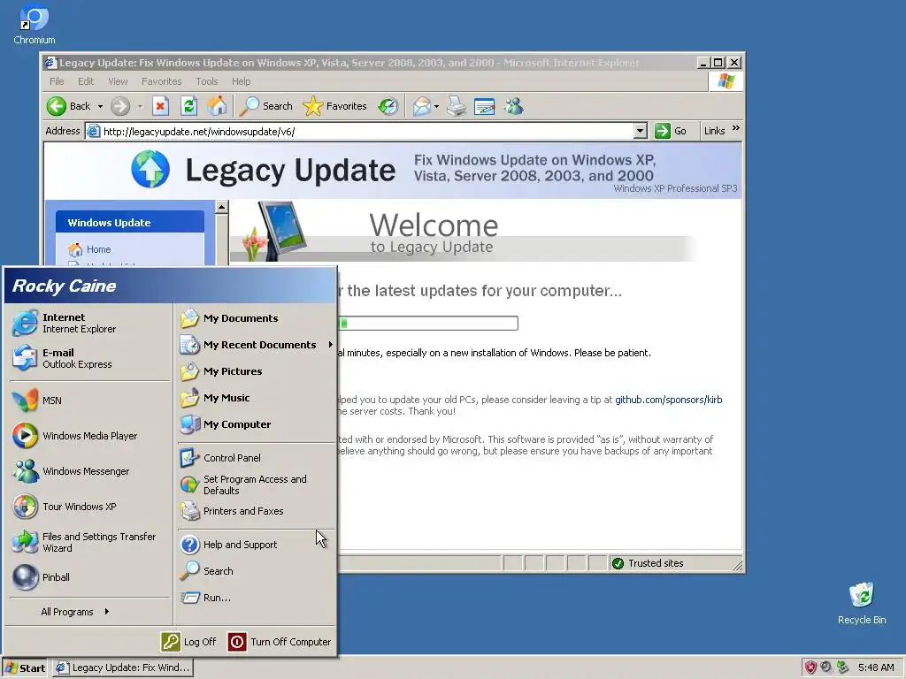The height and width of the screenshot is (679, 906).
Task: Click the Windows Update sidebar header
Action: pyautogui.click(x=130, y=222)
